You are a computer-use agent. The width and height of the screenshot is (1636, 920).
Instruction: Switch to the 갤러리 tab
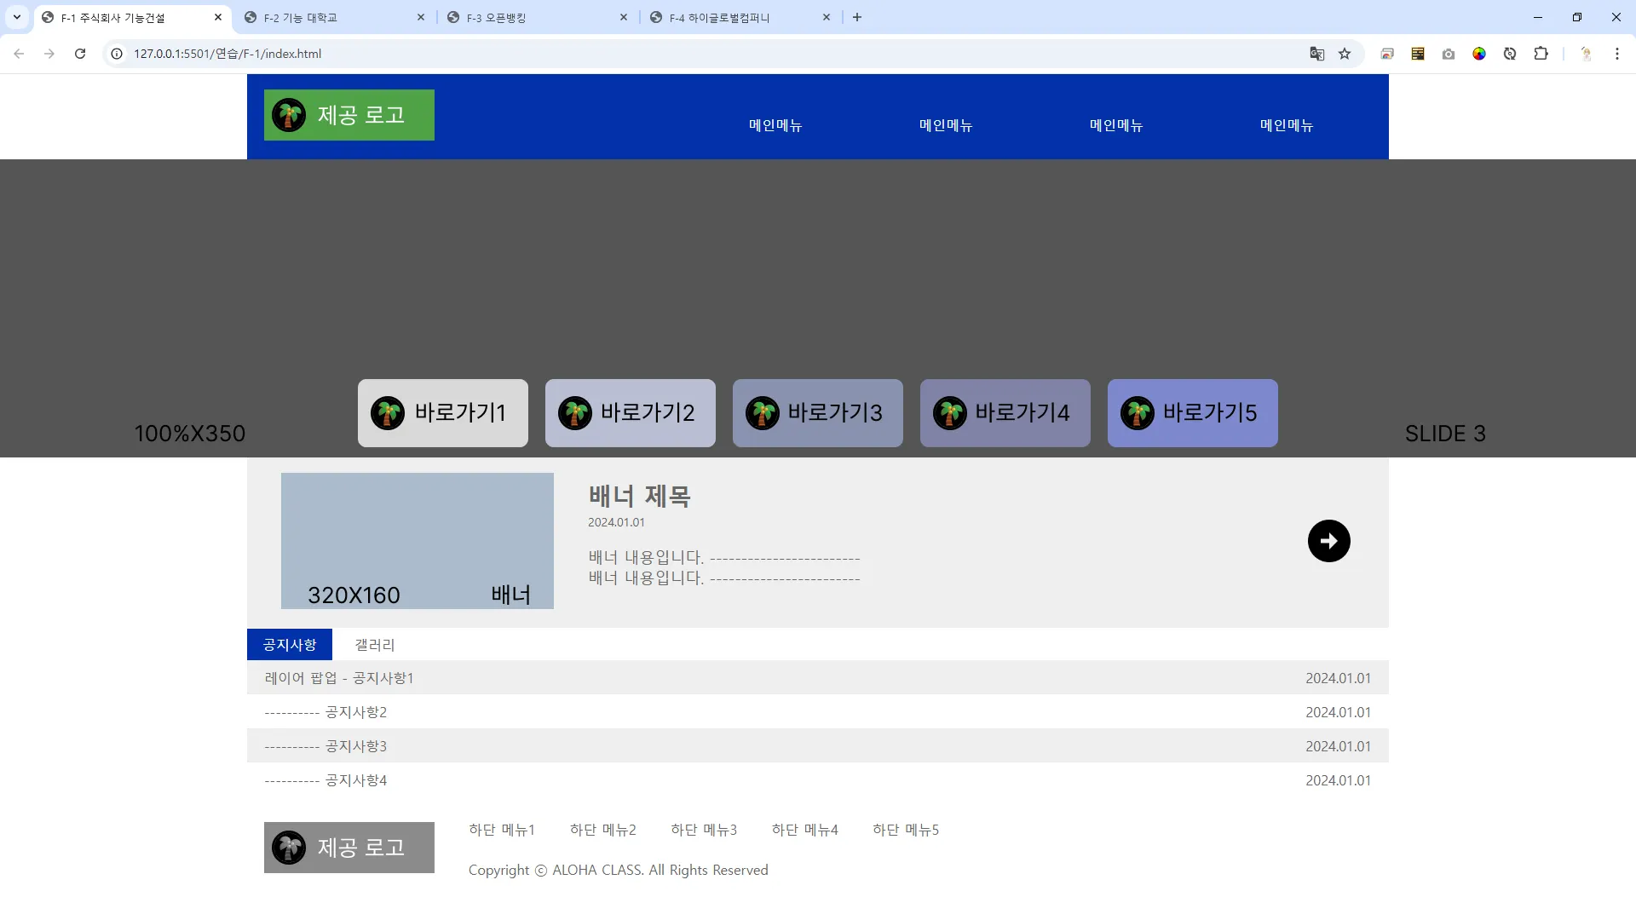click(375, 645)
